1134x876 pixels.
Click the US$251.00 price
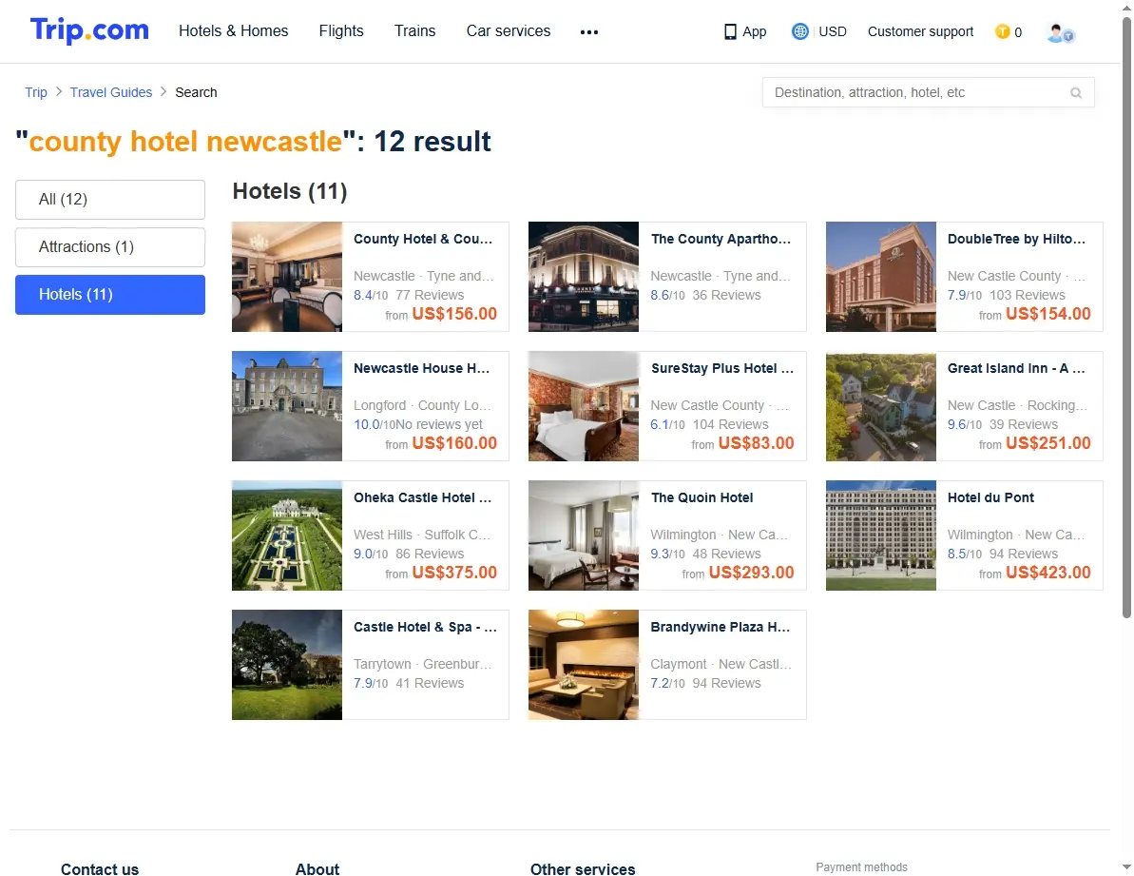click(1048, 443)
